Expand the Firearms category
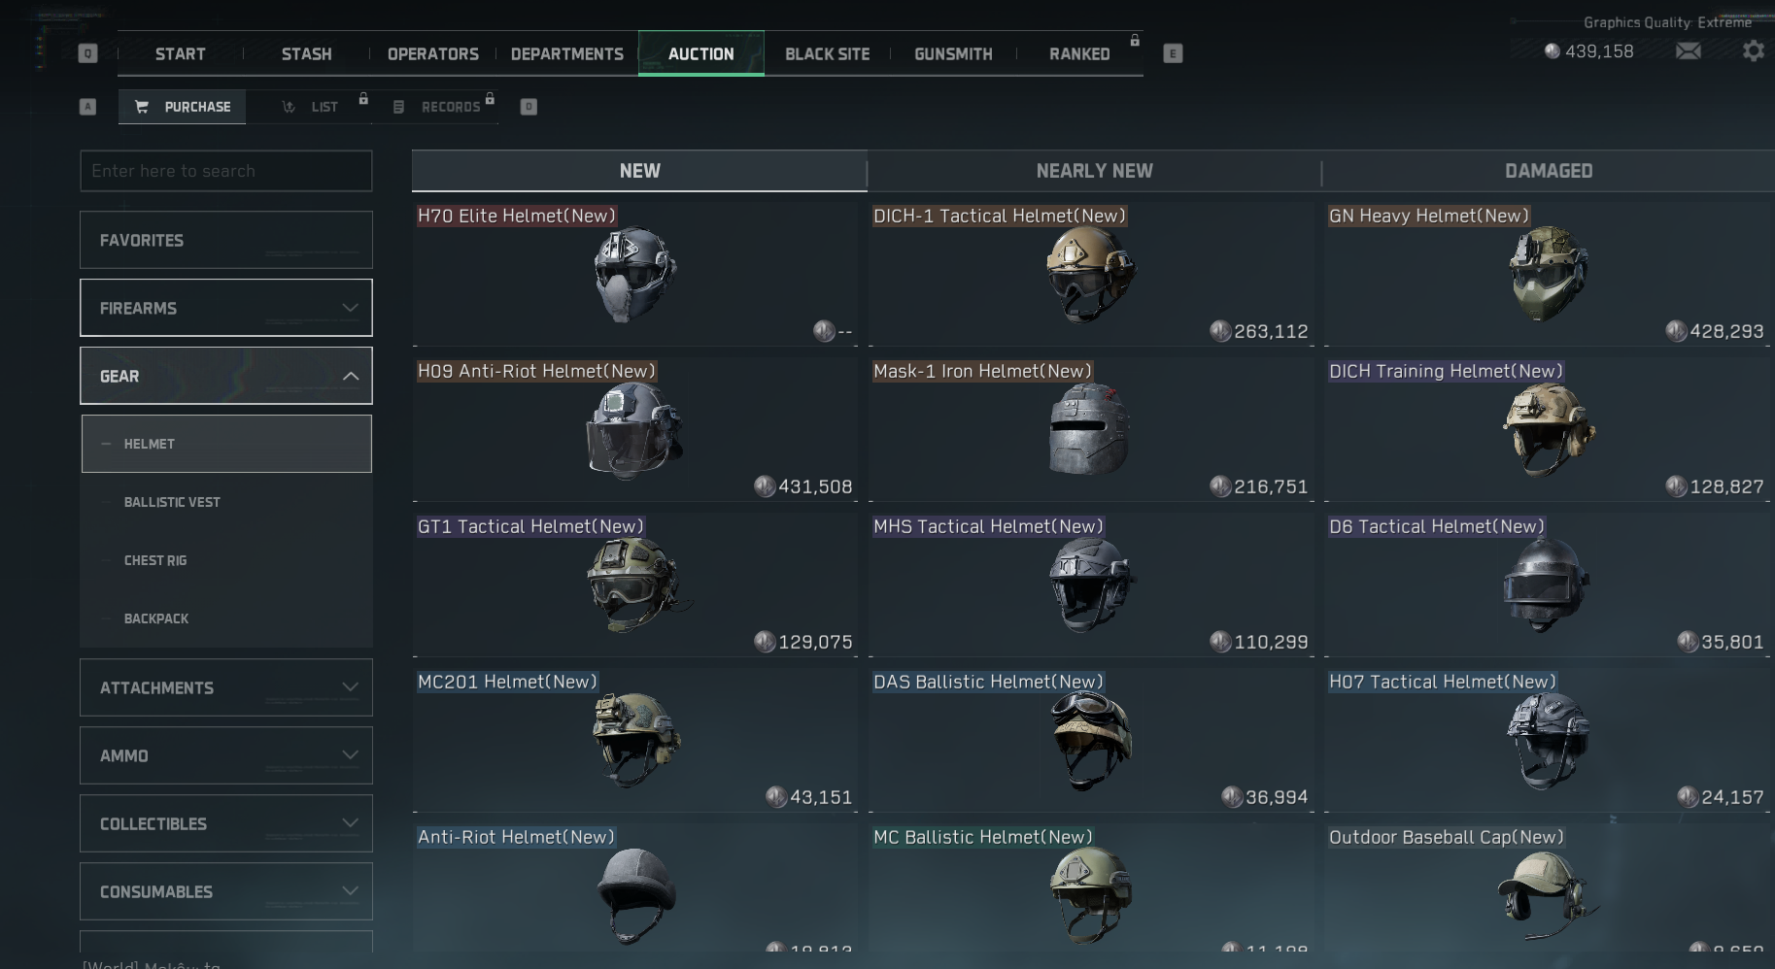1775x969 pixels. click(x=350, y=308)
